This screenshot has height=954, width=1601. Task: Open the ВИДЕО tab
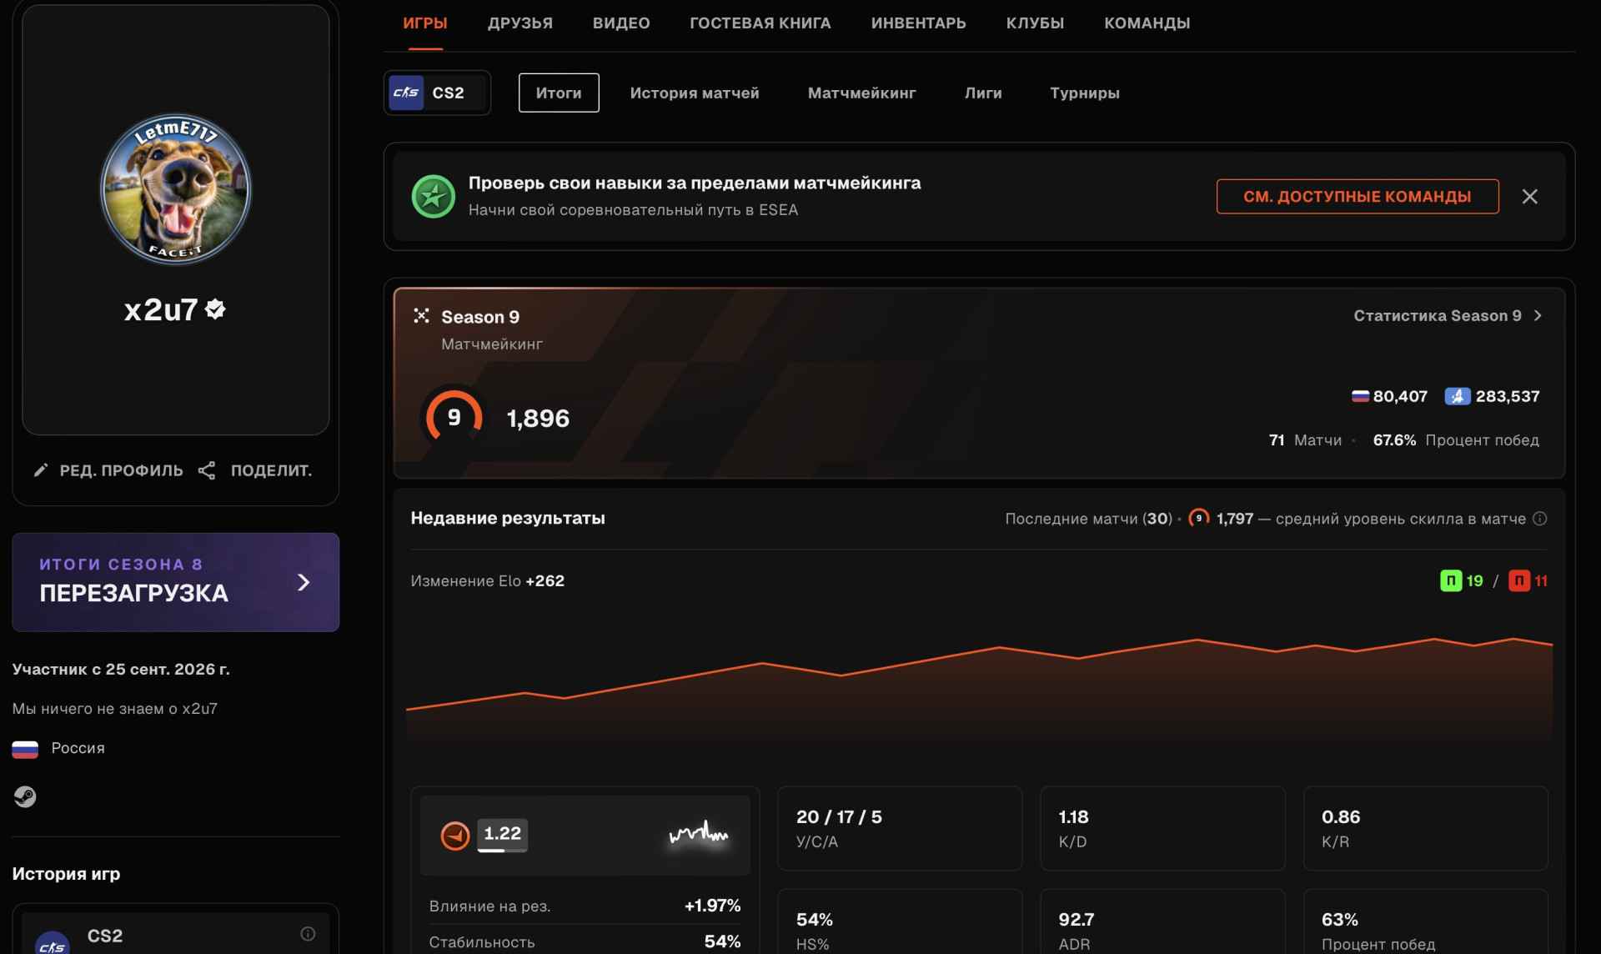621,23
